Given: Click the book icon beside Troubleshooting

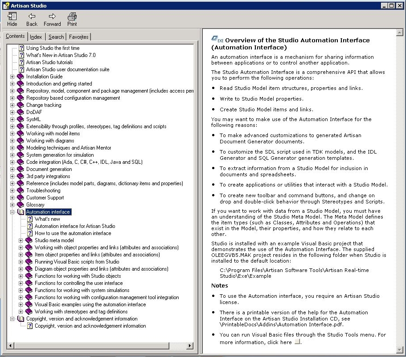Looking at the screenshot, I should (21, 191).
